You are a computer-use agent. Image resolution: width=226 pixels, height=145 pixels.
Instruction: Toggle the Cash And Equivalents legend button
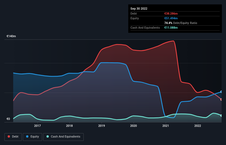[63, 137]
